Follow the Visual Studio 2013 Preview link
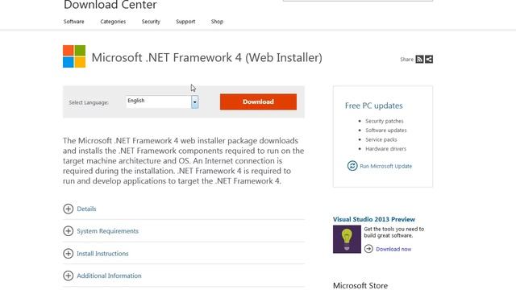 [374, 219]
